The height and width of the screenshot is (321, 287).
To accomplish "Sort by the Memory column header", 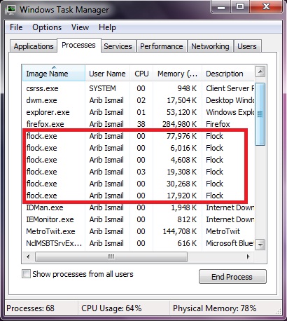I will click(x=177, y=74).
